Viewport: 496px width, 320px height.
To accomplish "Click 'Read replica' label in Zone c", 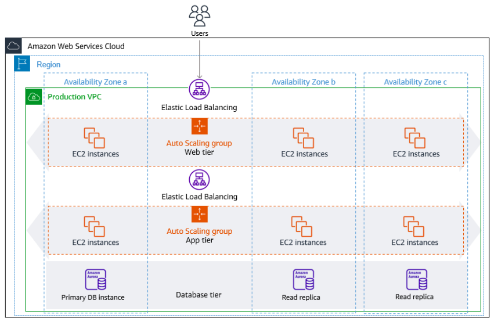I will coord(414,297).
